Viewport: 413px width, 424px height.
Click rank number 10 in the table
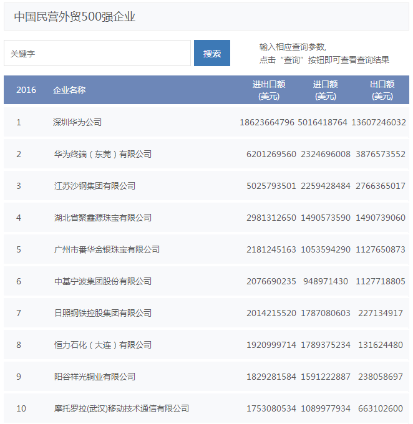[21, 408]
